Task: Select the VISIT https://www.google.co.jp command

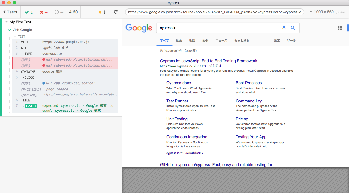Action: pos(65,42)
